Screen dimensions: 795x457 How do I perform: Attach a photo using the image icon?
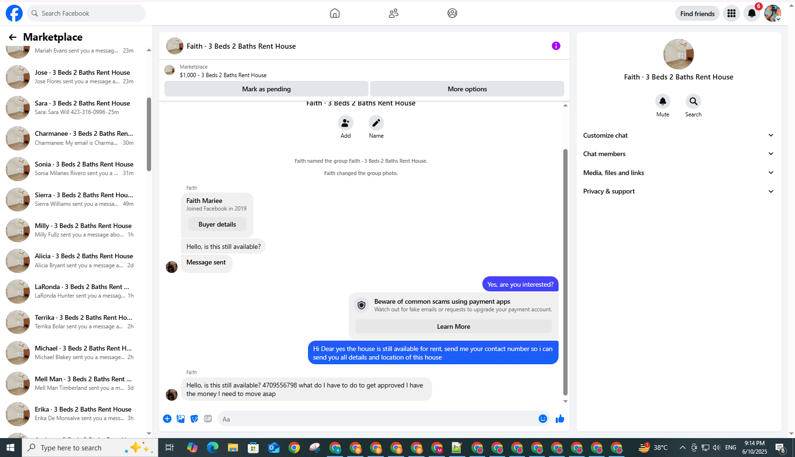click(x=181, y=419)
